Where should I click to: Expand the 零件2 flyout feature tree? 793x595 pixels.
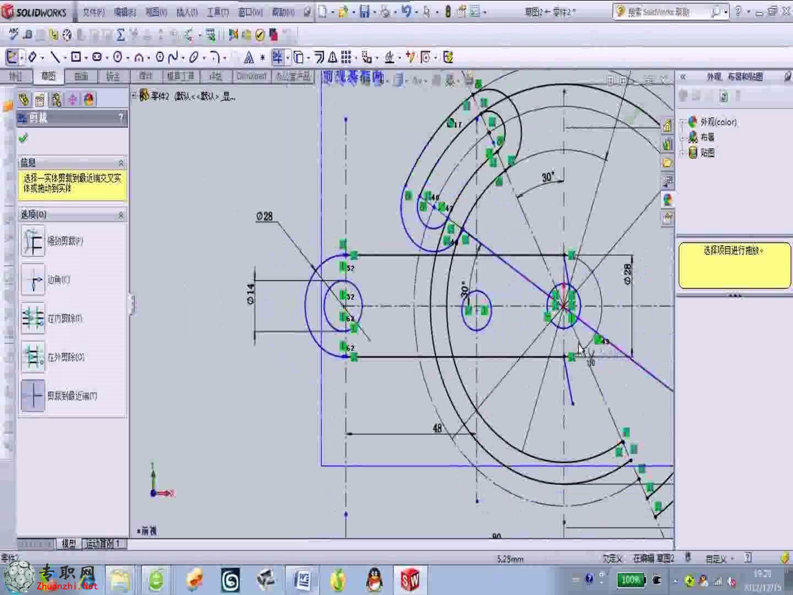pyautogui.click(x=134, y=96)
